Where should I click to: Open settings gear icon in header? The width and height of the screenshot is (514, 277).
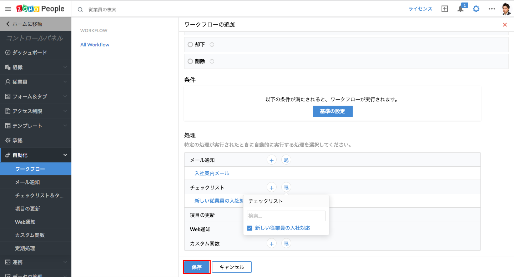point(476,9)
